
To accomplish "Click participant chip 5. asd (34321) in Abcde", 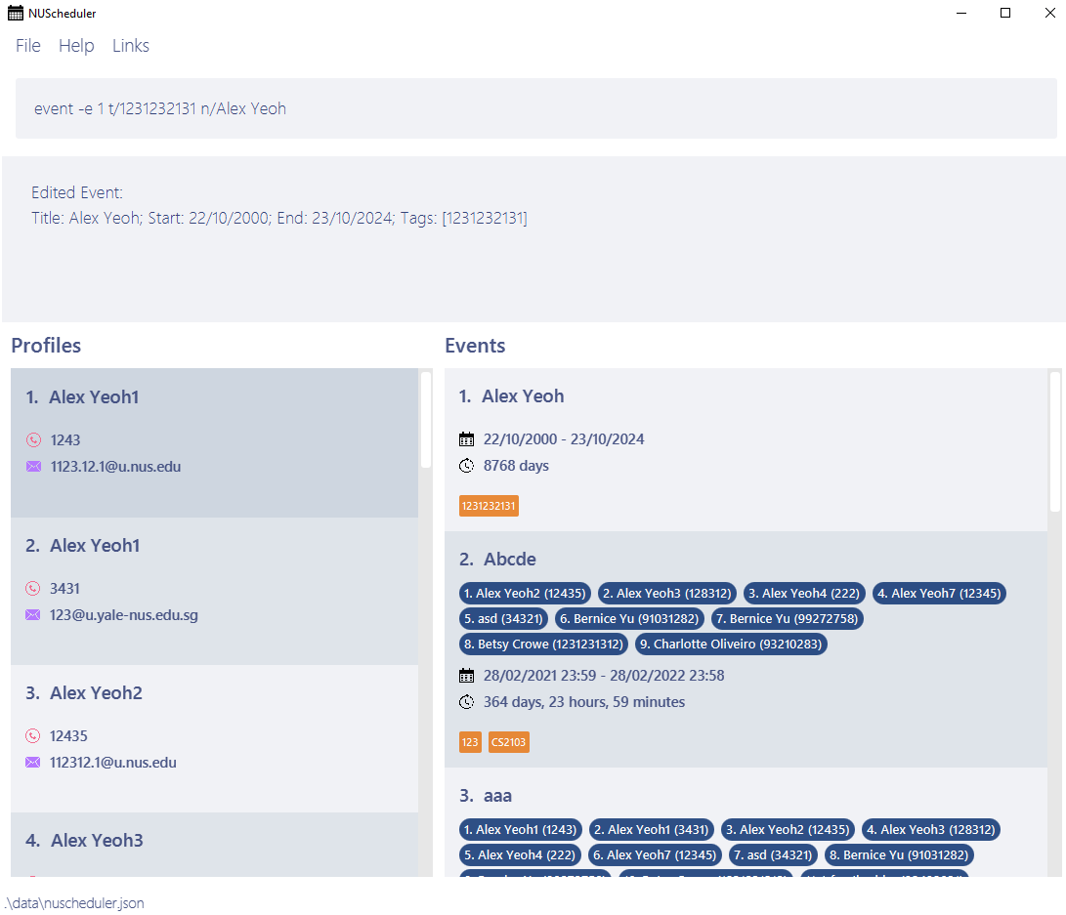I will (503, 619).
